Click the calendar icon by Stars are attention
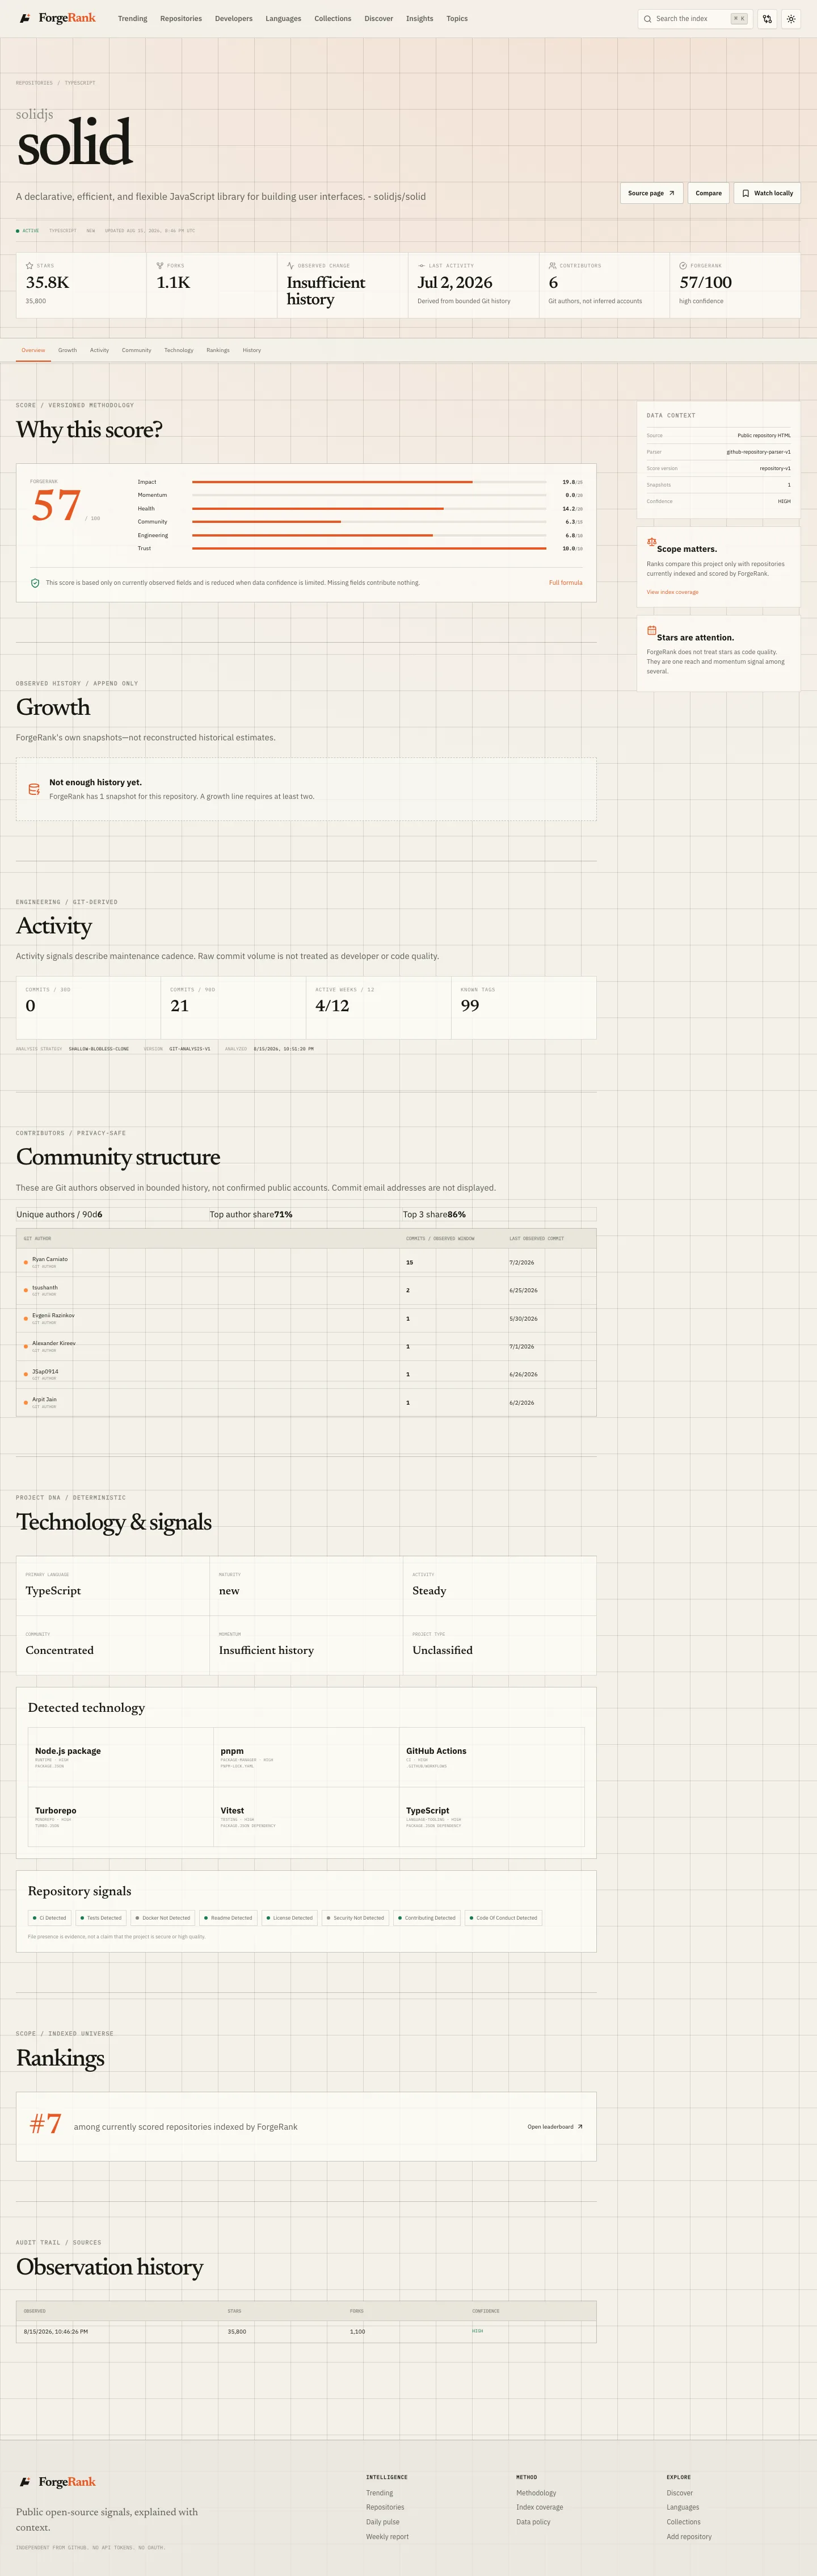 [x=651, y=630]
